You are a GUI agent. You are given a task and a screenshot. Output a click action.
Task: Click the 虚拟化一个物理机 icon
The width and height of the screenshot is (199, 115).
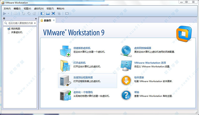click(x=66, y=95)
